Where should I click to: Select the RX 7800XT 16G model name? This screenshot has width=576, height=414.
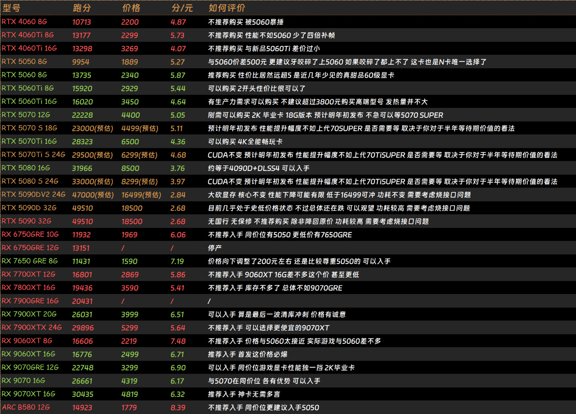(28, 288)
